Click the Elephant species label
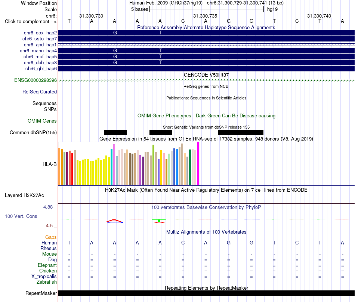This screenshot has width=355, height=302. (x=47, y=265)
